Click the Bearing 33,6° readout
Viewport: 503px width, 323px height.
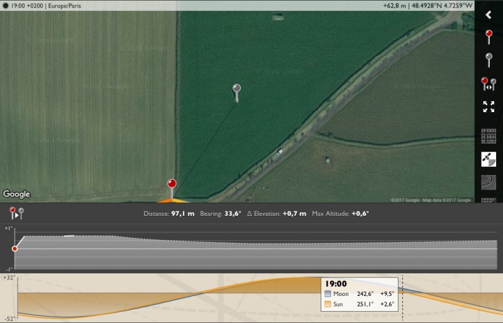tap(221, 213)
